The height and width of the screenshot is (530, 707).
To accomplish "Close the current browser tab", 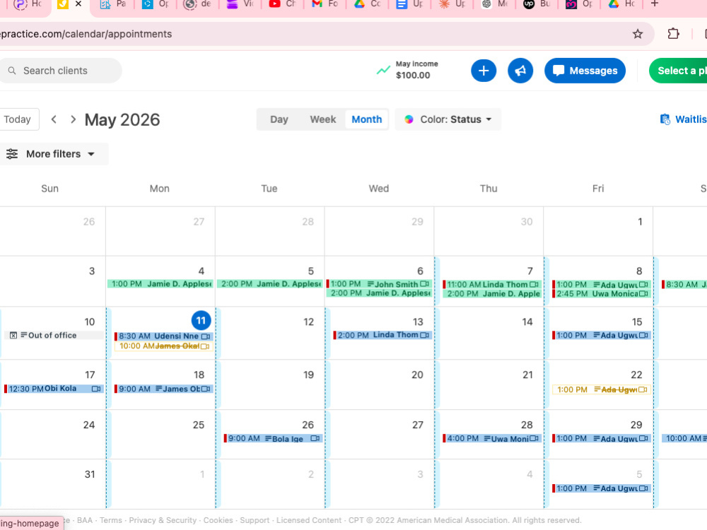I will pyautogui.click(x=78, y=4).
